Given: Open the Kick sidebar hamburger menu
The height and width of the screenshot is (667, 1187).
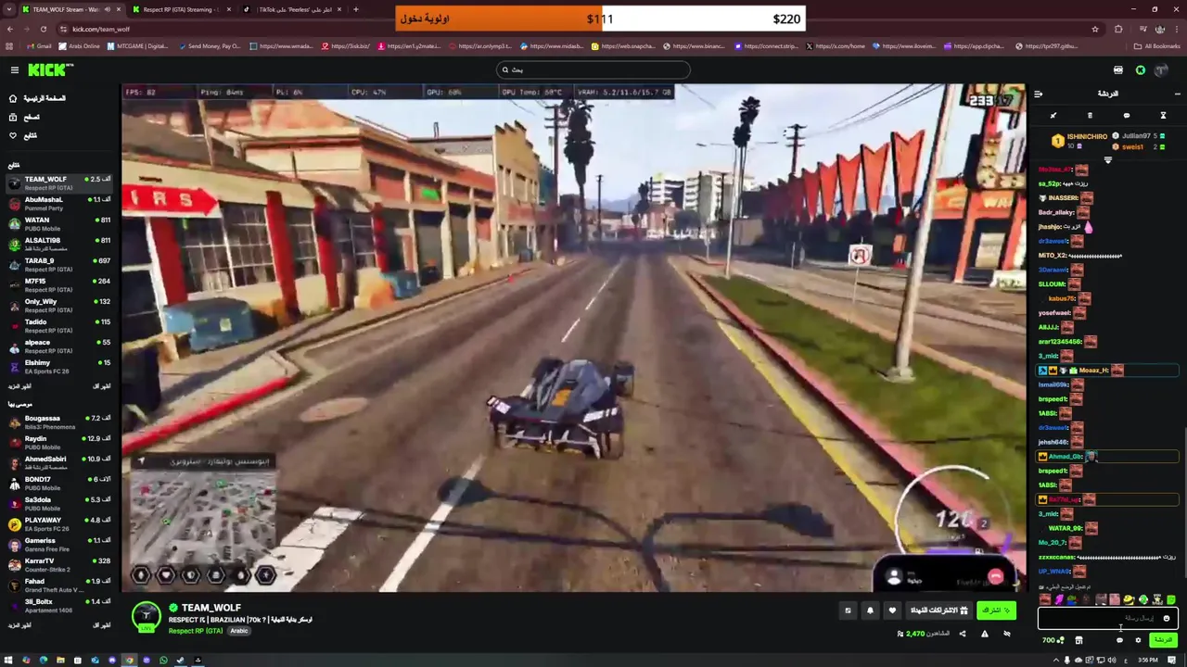Looking at the screenshot, I should [14, 69].
